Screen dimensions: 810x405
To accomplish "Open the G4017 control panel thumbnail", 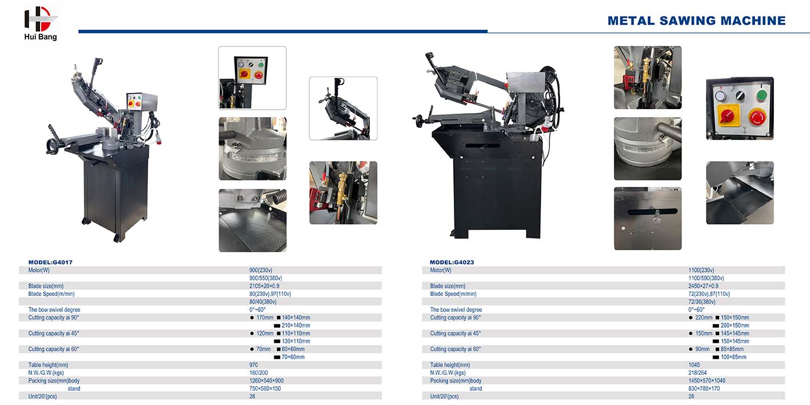I will [x=252, y=78].
